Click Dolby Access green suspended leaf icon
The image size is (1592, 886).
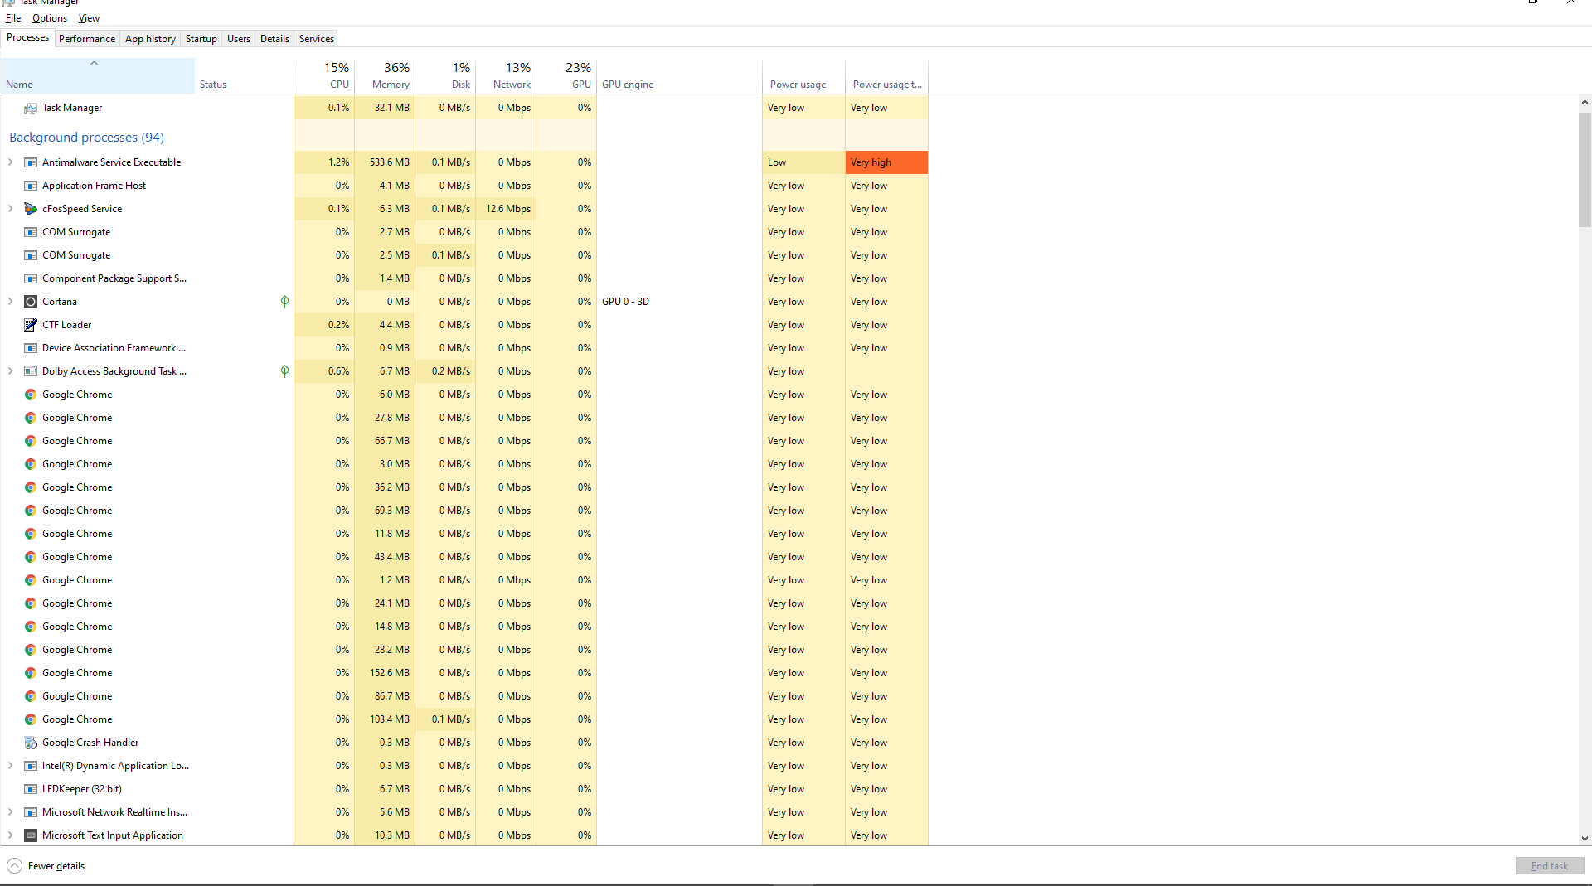pos(284,371)
